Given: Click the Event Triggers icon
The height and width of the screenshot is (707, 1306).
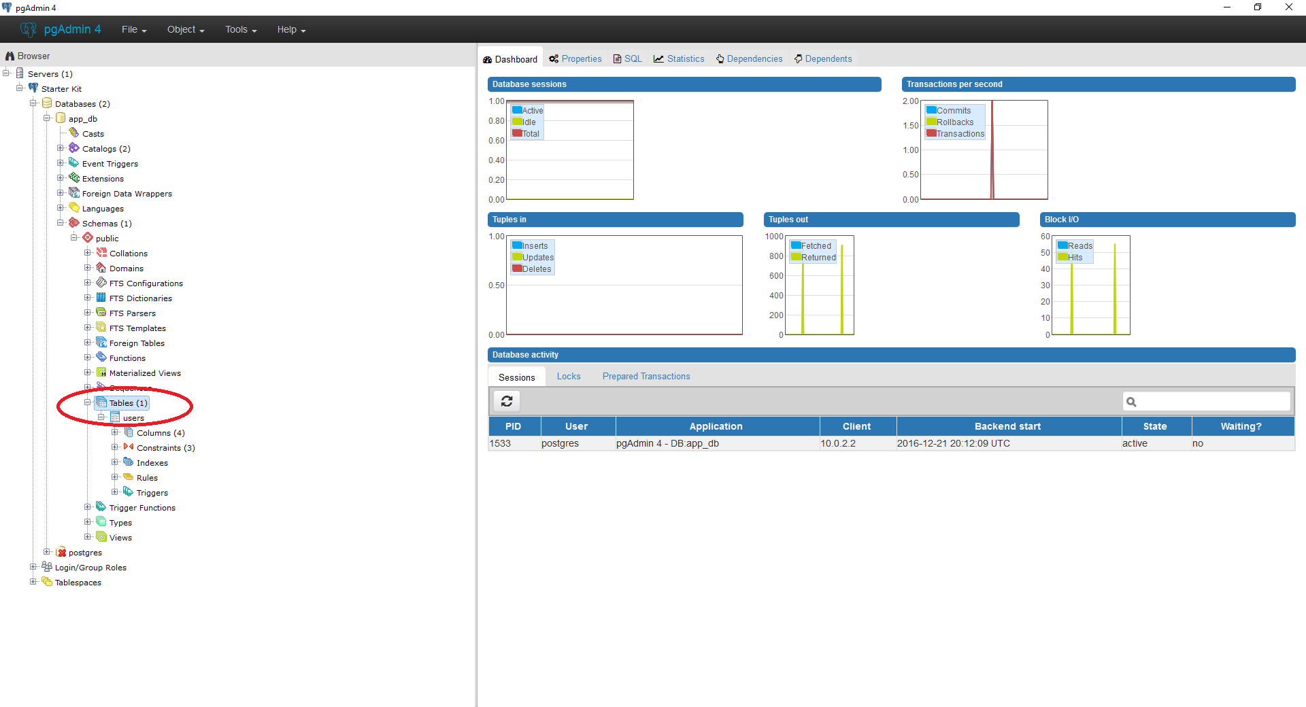Looking at the screenshot, I should click(x=74, y=163).
